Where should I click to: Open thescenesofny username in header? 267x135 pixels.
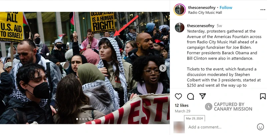(202, 7)
